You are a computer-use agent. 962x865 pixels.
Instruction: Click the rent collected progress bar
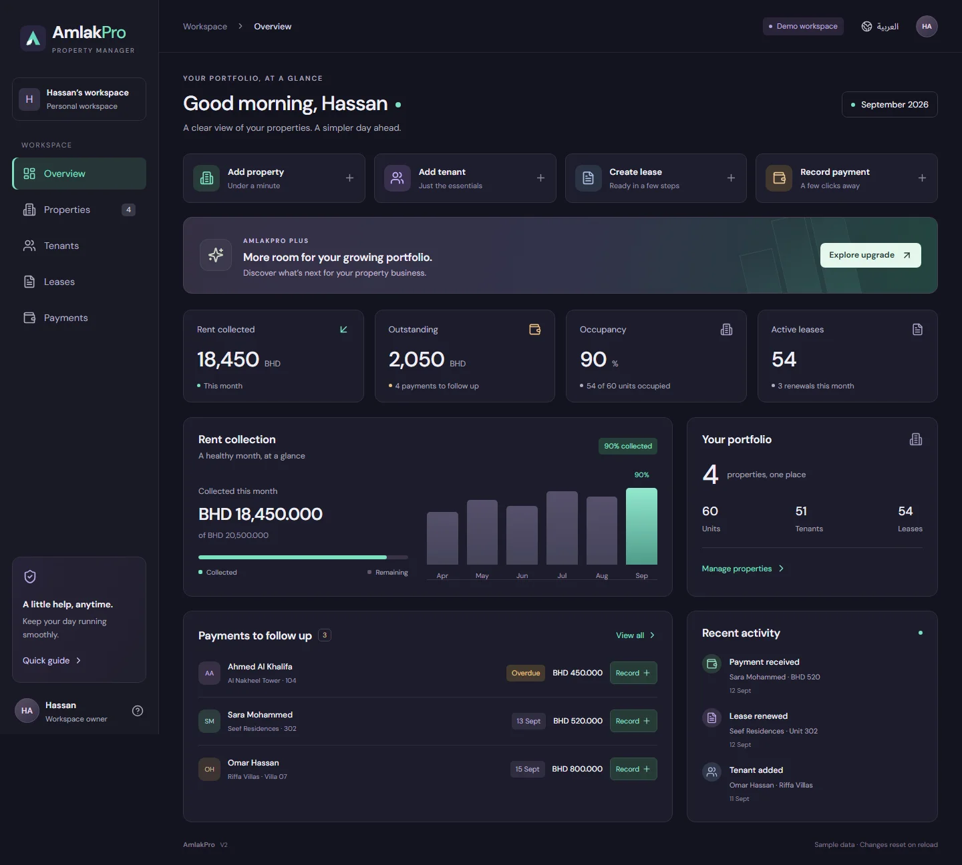coord(303,557)
